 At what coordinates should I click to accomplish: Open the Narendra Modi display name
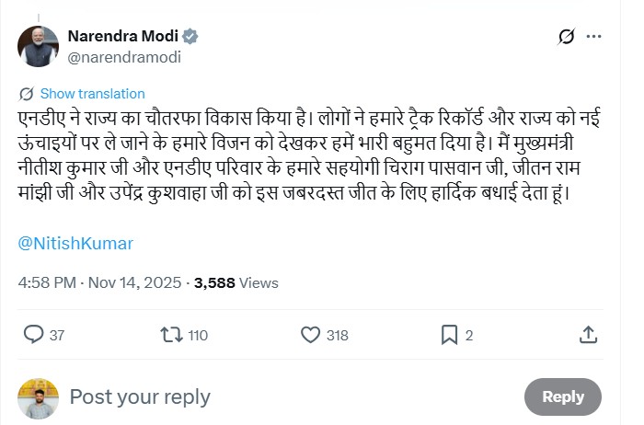tap(123, 37)
